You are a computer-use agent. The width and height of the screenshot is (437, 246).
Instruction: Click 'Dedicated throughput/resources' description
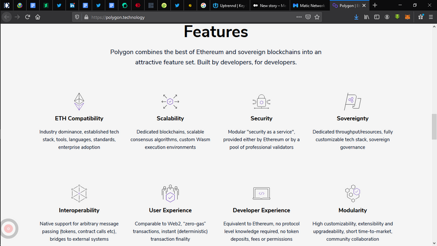coord(353,140)
